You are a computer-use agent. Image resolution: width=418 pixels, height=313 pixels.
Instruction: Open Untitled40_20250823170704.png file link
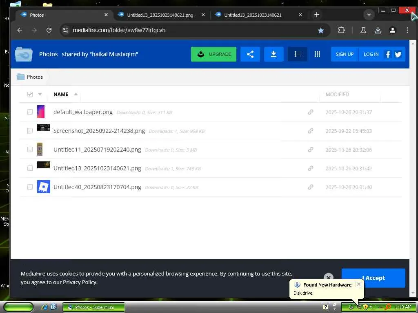point(97,187)
